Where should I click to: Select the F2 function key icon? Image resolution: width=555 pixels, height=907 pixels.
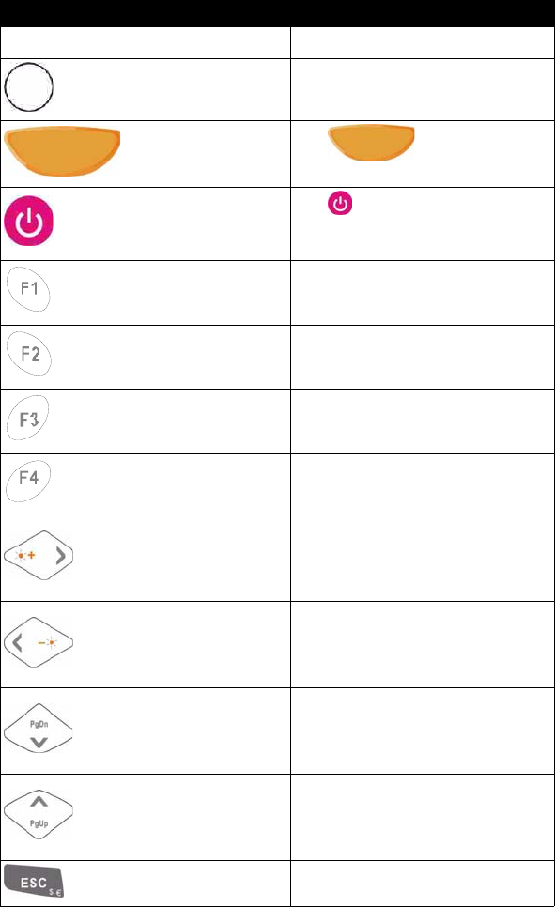pos(29,353)
